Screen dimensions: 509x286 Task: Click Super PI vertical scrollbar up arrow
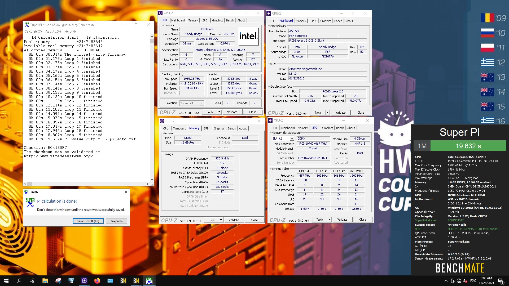[152, 37]
